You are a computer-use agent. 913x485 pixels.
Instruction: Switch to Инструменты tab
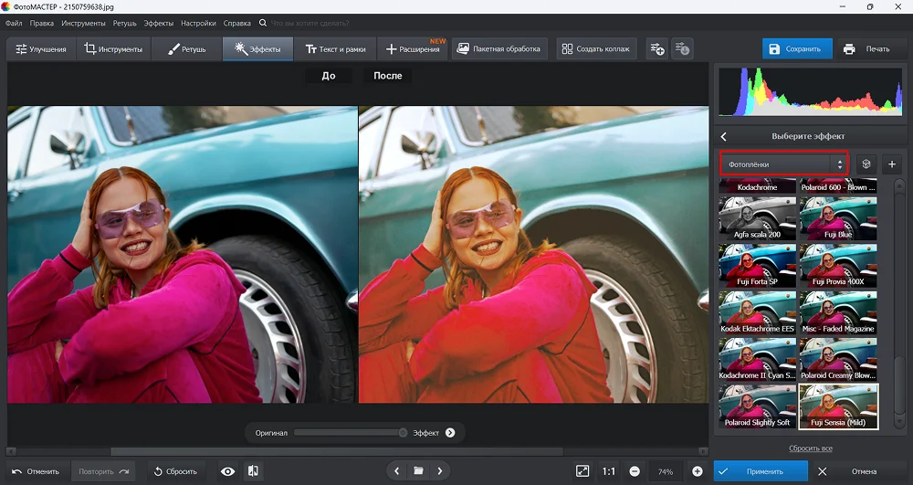113,49
